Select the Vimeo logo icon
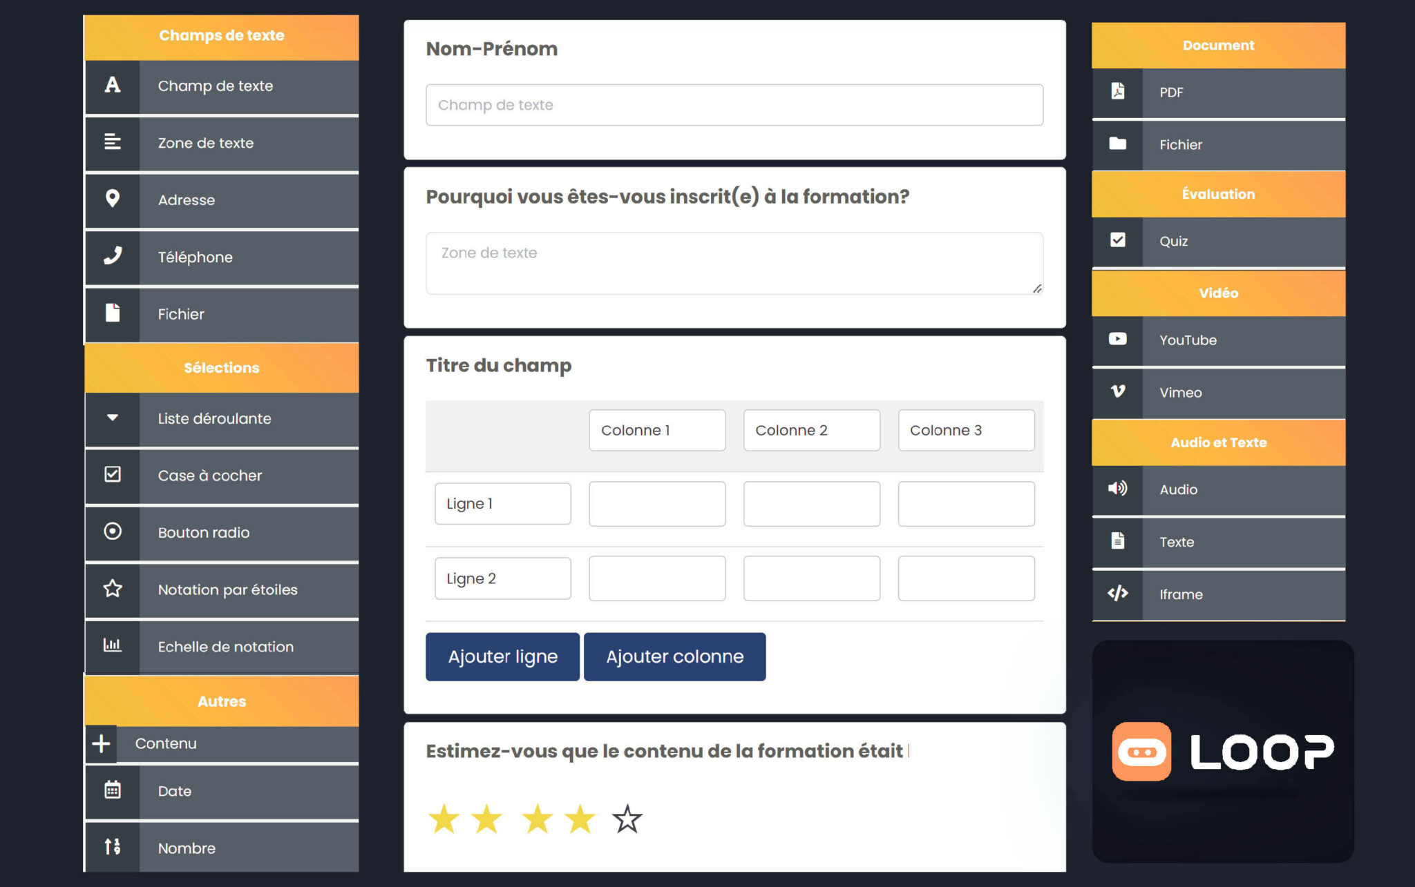 tap(1117, 391)
